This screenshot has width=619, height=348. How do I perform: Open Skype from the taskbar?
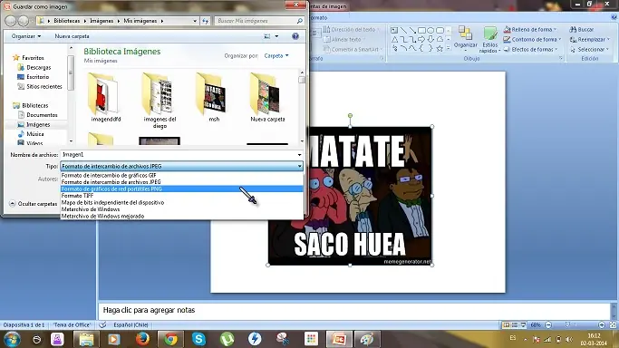(x=199, y=339)
